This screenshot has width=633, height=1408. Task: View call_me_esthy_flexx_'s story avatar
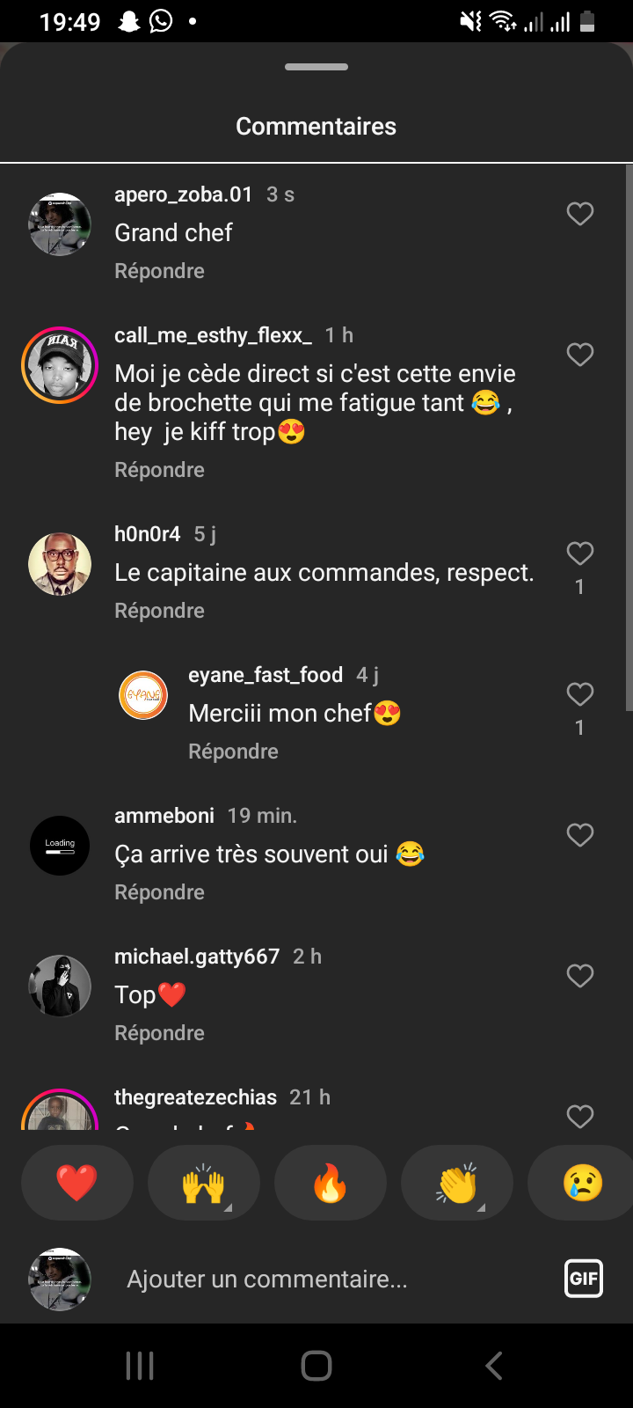[x=60, y=365]
